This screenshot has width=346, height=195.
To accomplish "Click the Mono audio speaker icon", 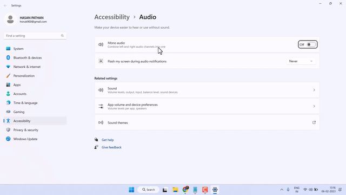I will 101,44.
